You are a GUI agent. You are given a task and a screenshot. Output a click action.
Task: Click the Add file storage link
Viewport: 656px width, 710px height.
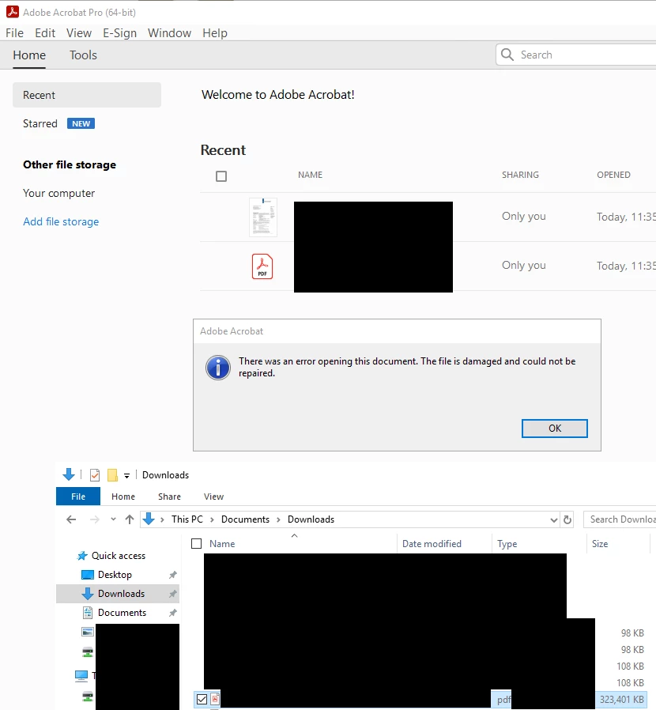(x=61, y=222)
